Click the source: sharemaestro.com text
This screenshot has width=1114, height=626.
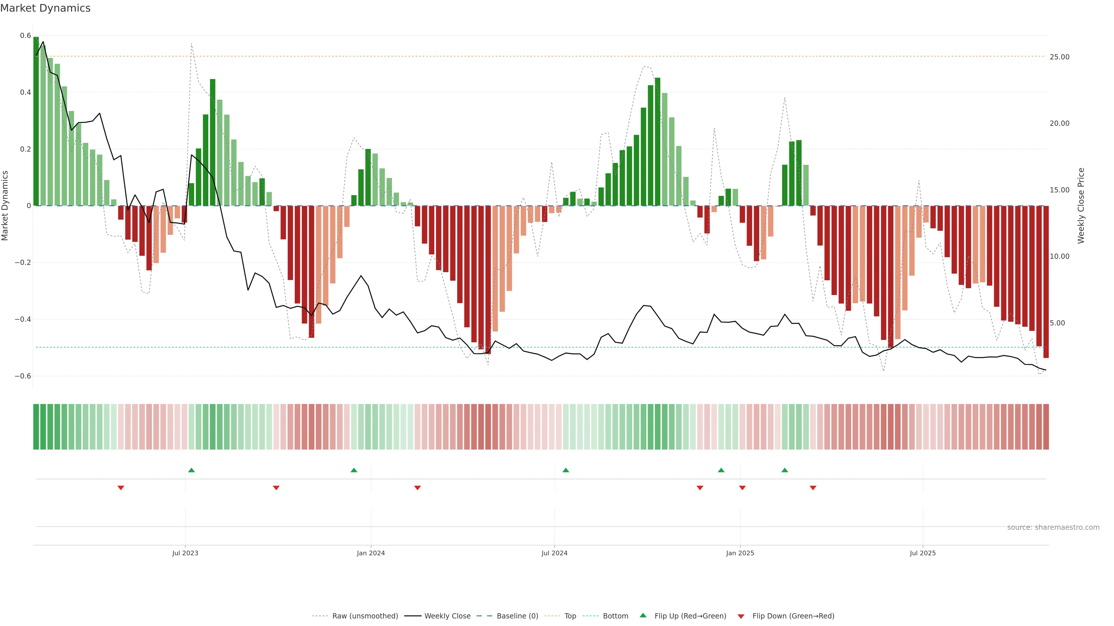pyautogui.click(x=1053, y=527)
